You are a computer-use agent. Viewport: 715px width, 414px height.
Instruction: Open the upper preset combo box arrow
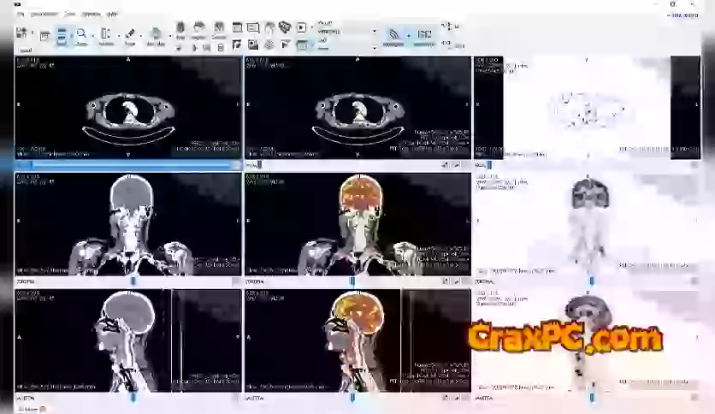[375, 32]
